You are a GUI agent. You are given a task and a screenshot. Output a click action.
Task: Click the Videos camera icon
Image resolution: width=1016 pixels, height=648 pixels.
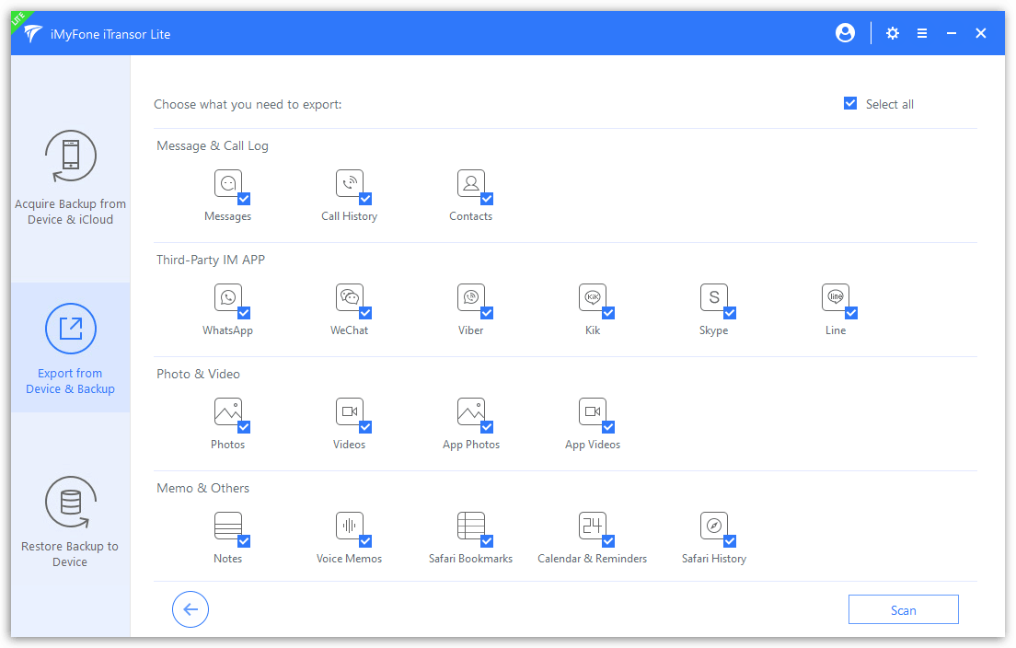click(350, 411)
